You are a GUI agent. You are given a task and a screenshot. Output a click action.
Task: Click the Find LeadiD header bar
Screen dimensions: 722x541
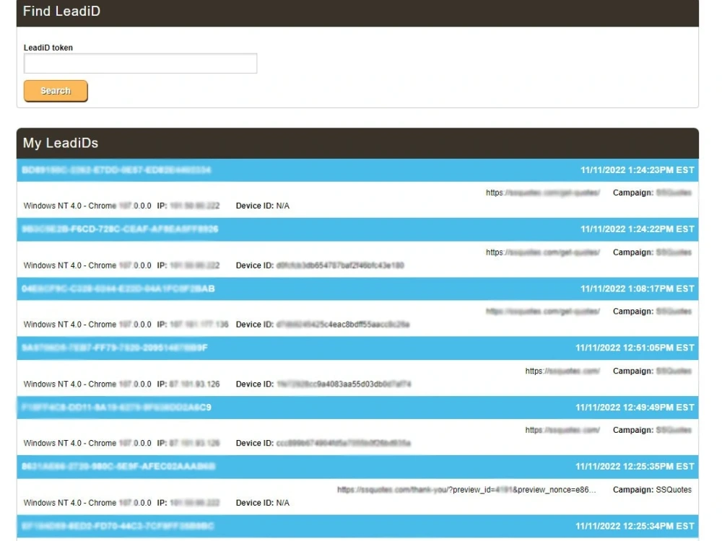click(61, 11)
